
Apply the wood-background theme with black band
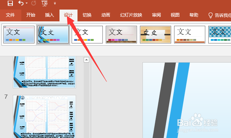[155, 35]
